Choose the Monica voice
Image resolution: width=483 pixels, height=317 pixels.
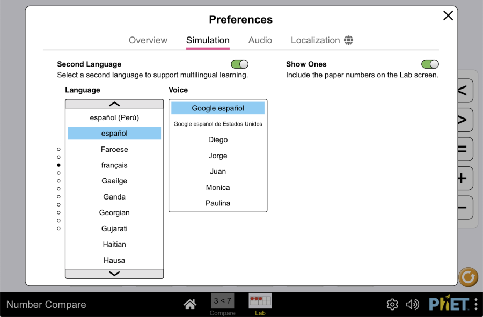(x=218, y=187)
